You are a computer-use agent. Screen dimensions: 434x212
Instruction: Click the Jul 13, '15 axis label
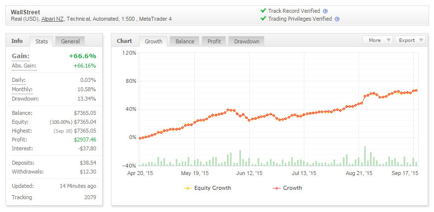click(304, 173)
